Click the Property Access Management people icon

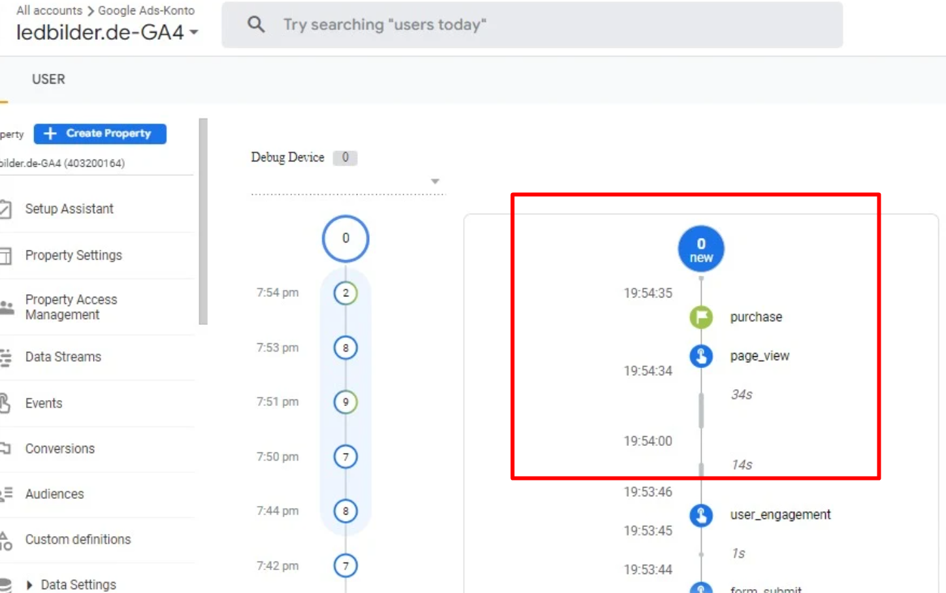pyautogui.click(x=7, y=307)
